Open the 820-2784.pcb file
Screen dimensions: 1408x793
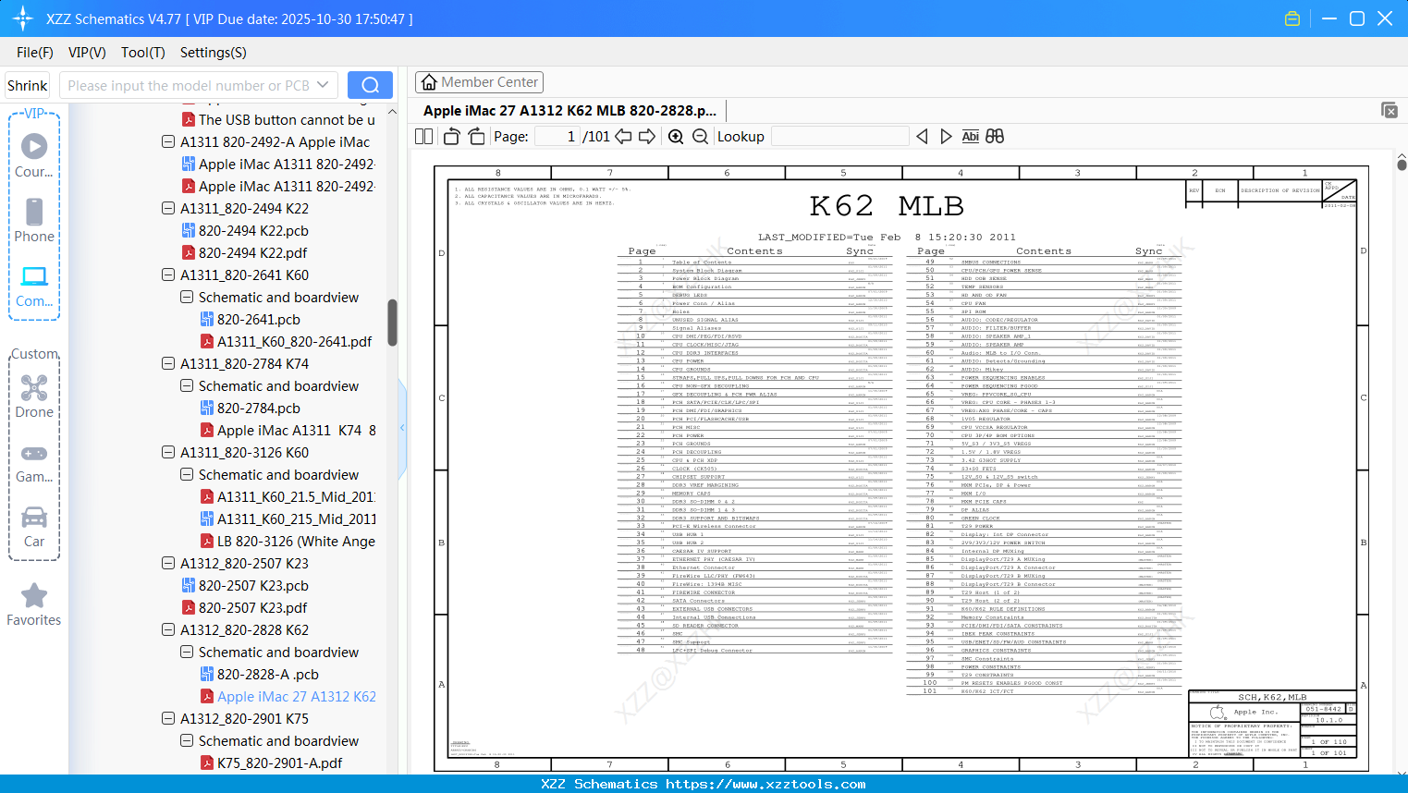(258, 409)
